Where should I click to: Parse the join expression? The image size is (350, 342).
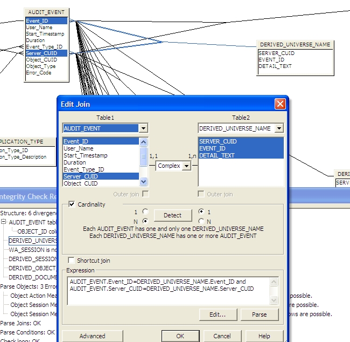coord(260,314)
